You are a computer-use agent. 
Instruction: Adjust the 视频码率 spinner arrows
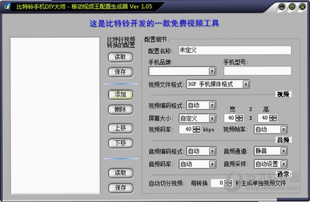[197, 129]
